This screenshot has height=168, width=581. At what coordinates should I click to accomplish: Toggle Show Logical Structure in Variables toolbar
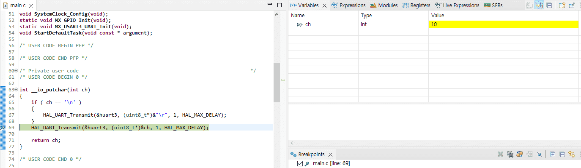(540, 5)
